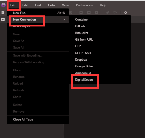Click the Codeanywhere purple logo

3,5
